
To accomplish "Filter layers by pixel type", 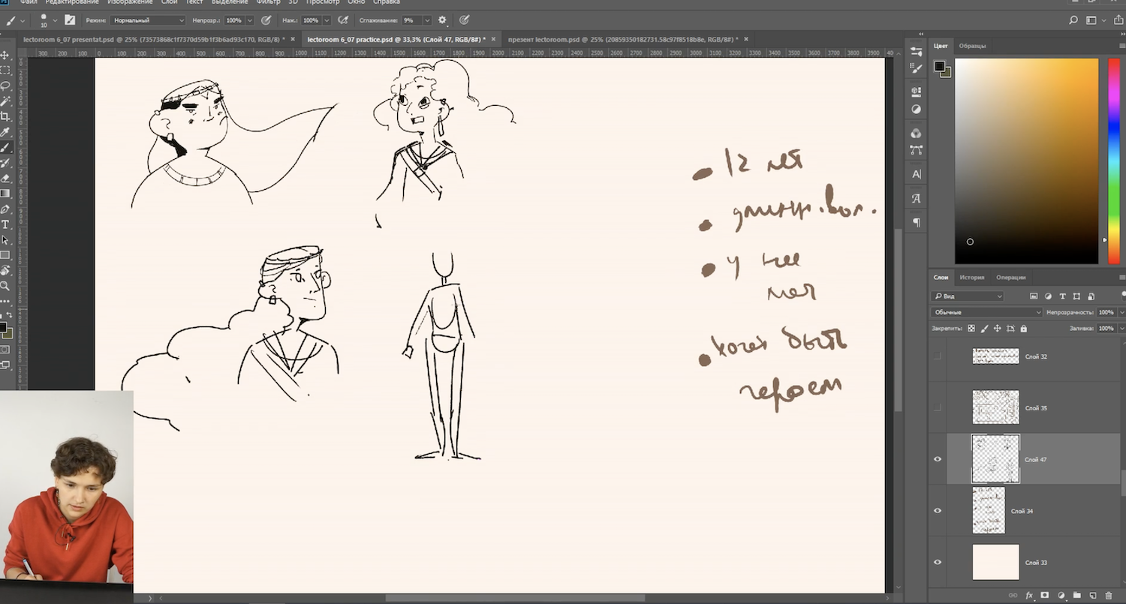I will [x=1034, y=296].
